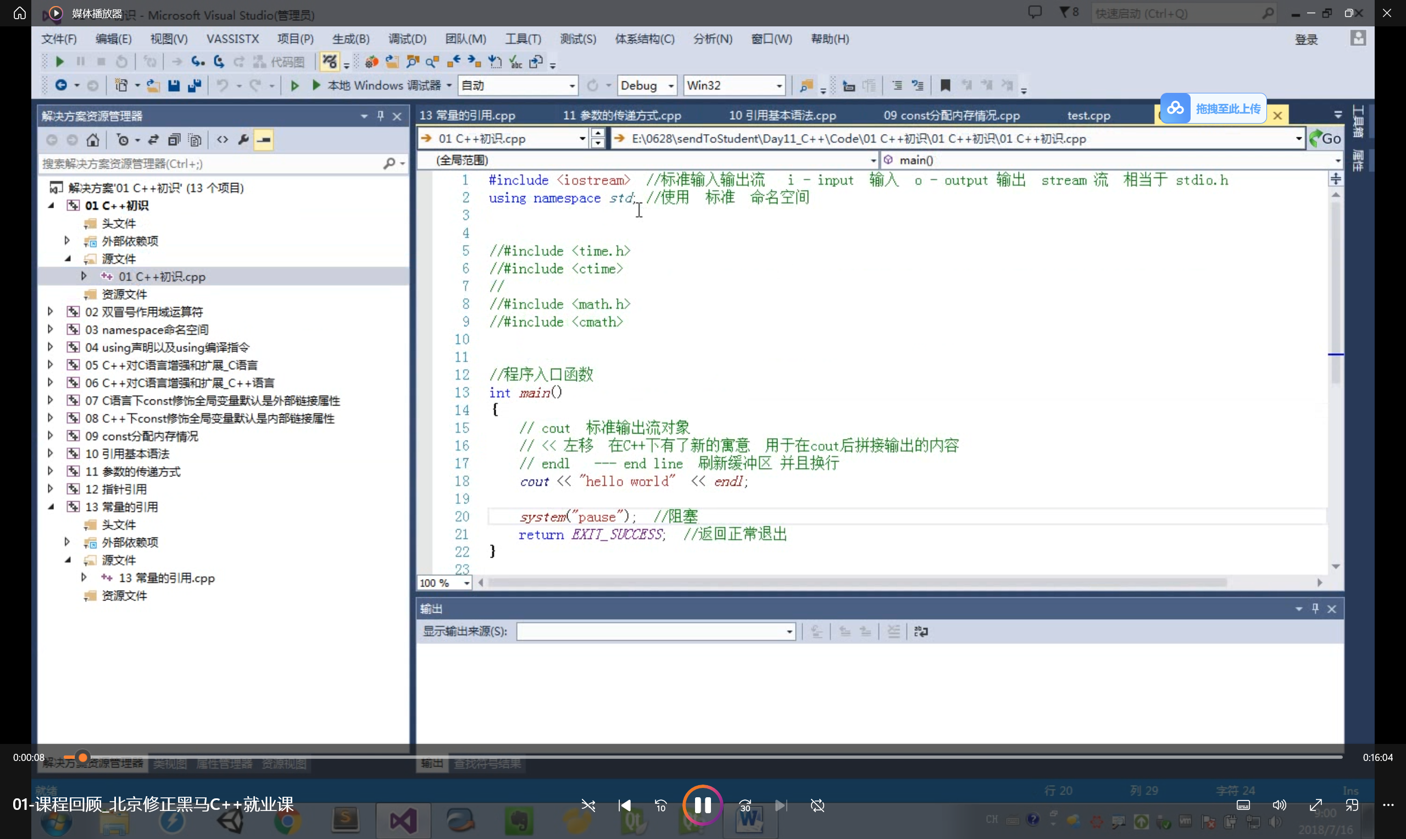Click the notifications flag icon

click(1069, 12)
